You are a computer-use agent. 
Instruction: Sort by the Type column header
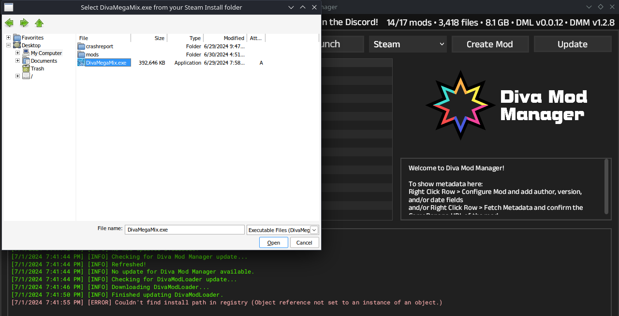[185, 38]
